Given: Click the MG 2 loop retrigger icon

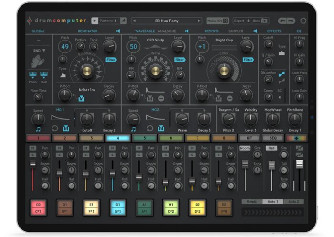Looking at the screenshot, I should 150,128.
